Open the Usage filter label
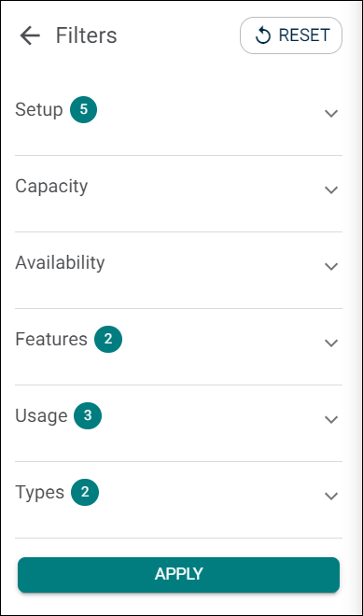The height and width of the screenshot is (616, 363). [41, 416]
